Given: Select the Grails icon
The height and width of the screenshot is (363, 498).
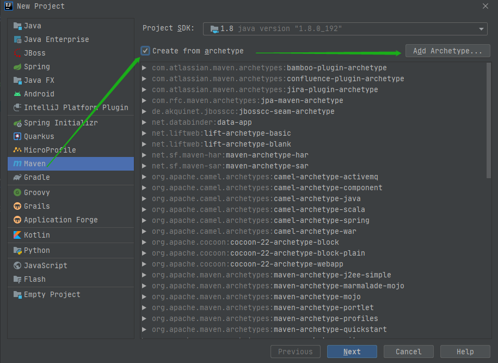Looking at the screenshot, I should (17, 206).
